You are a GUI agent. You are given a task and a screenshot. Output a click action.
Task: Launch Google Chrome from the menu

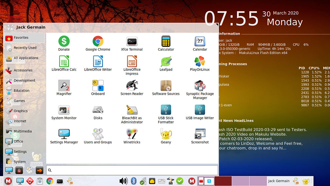98,44
